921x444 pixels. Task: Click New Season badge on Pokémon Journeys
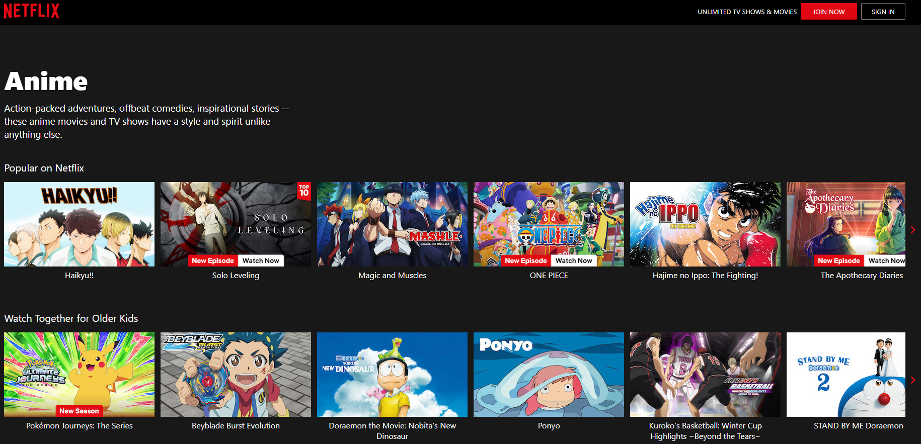tap(79, 411)
